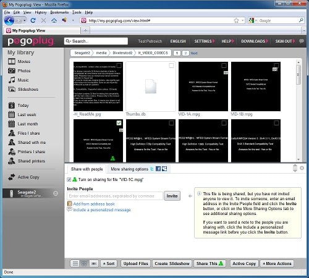Open the Movies library icon
309x278 pixels.
click(12, 61)
